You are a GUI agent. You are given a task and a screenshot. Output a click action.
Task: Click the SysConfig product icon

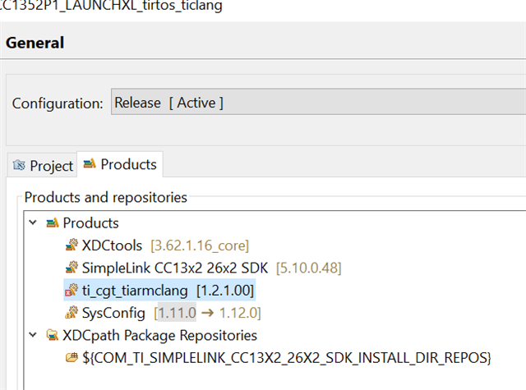[72, 313]
